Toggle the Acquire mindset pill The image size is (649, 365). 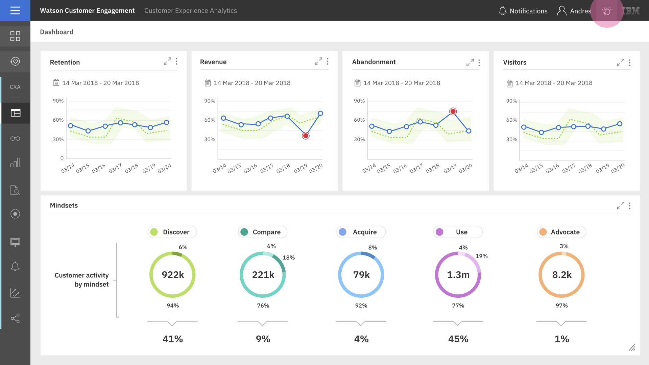pyautogui.click(x=361, y=232)
